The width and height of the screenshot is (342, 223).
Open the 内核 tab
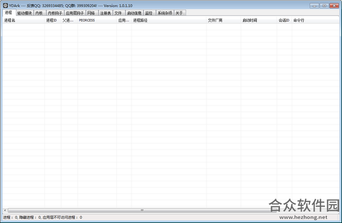(39, 13)
